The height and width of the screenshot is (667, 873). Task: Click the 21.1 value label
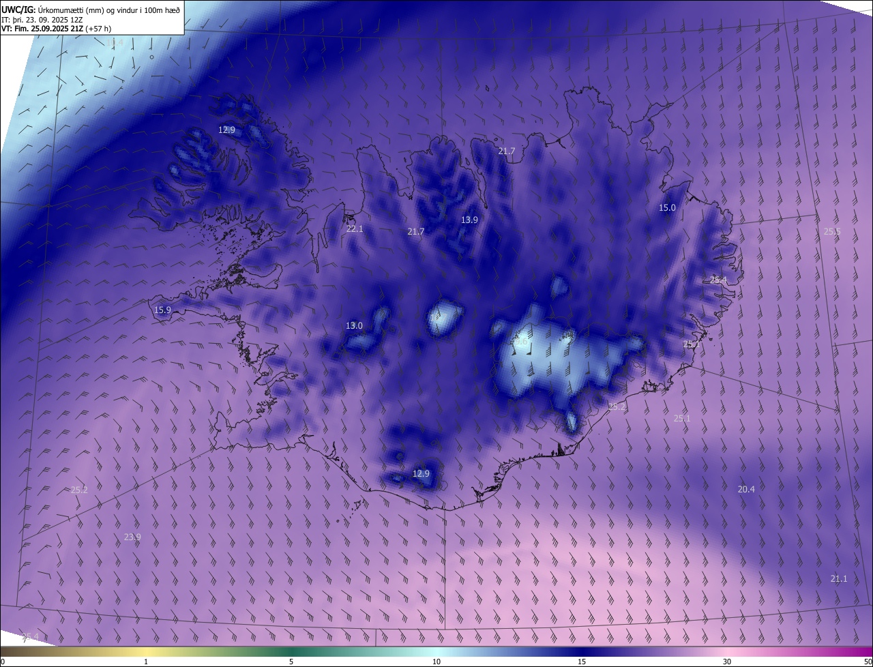tap(839, 578)
